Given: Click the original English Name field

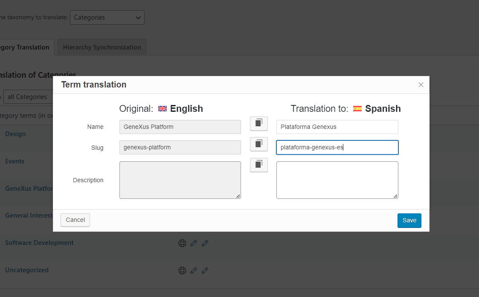Looking at the screenshot, I should pos(180,127).
